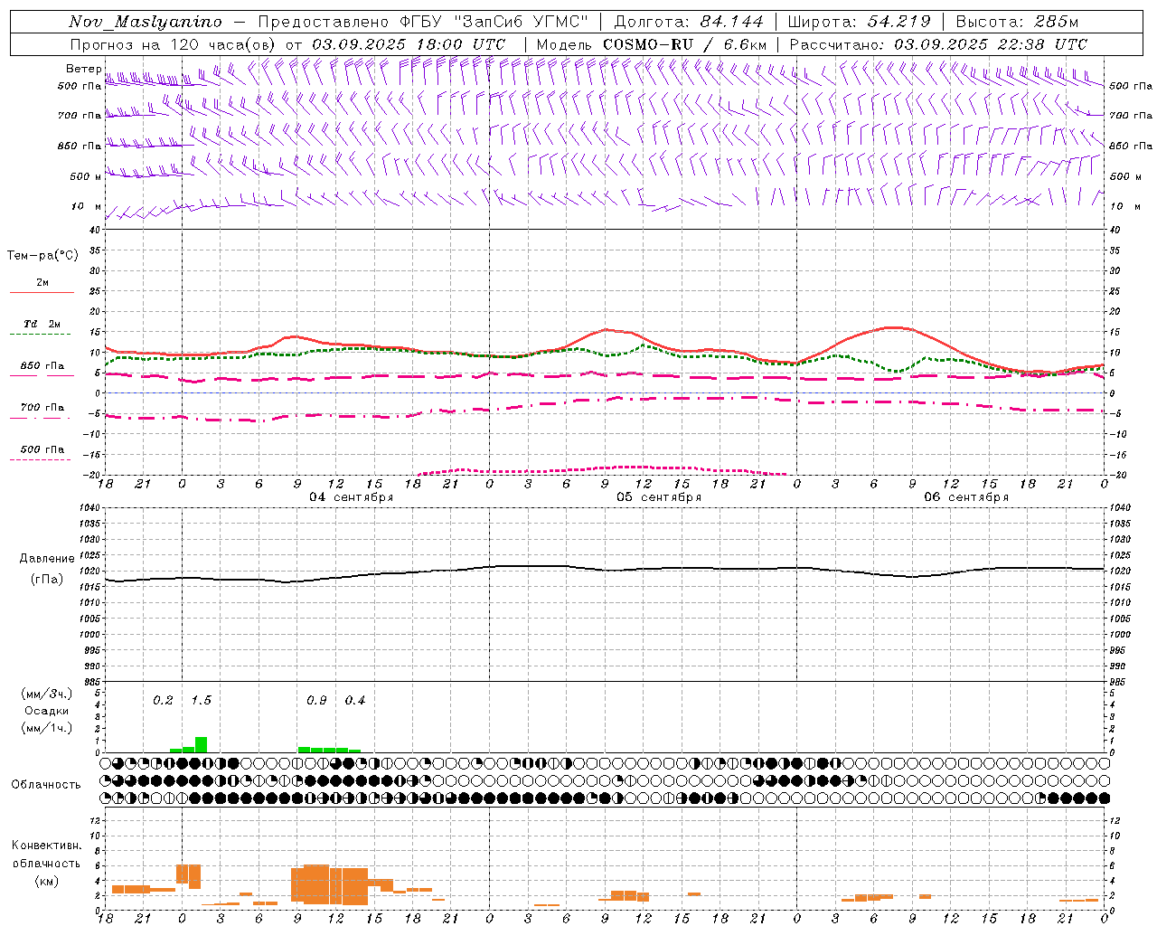Image resolution: width=1157 pixels, height=926 pixels.
Task: Click the Модель COSMO-RU / 6.6км label
Action: 652,44
